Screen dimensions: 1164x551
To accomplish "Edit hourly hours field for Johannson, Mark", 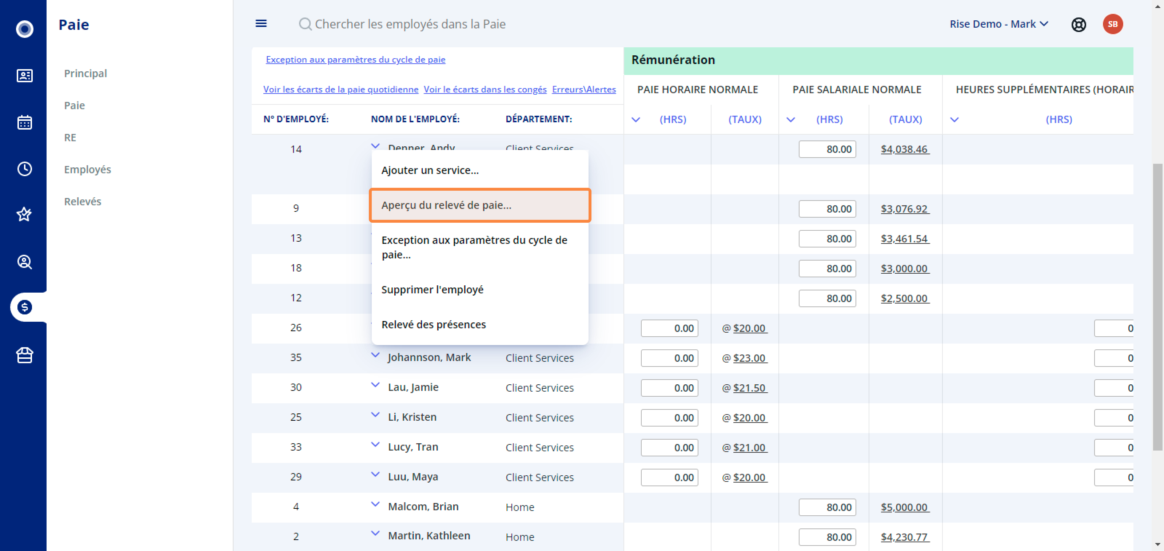I will point(669,358).
